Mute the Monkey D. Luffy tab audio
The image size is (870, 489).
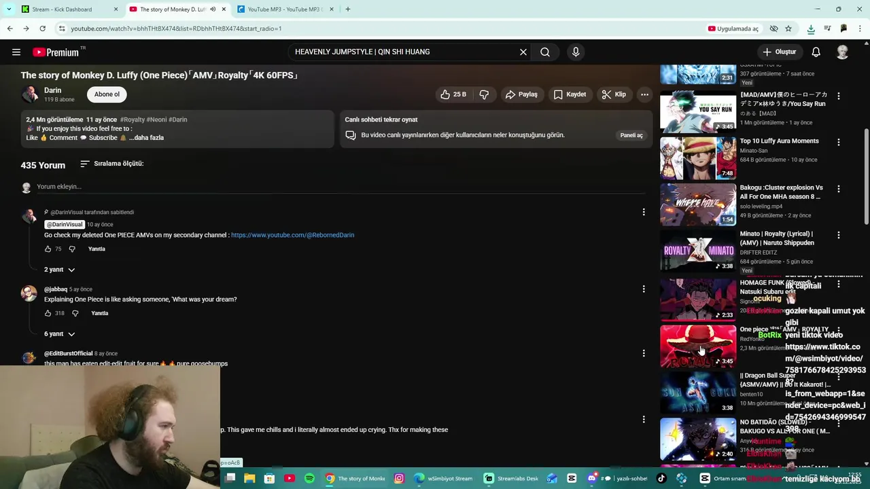(x=213, y=10)
